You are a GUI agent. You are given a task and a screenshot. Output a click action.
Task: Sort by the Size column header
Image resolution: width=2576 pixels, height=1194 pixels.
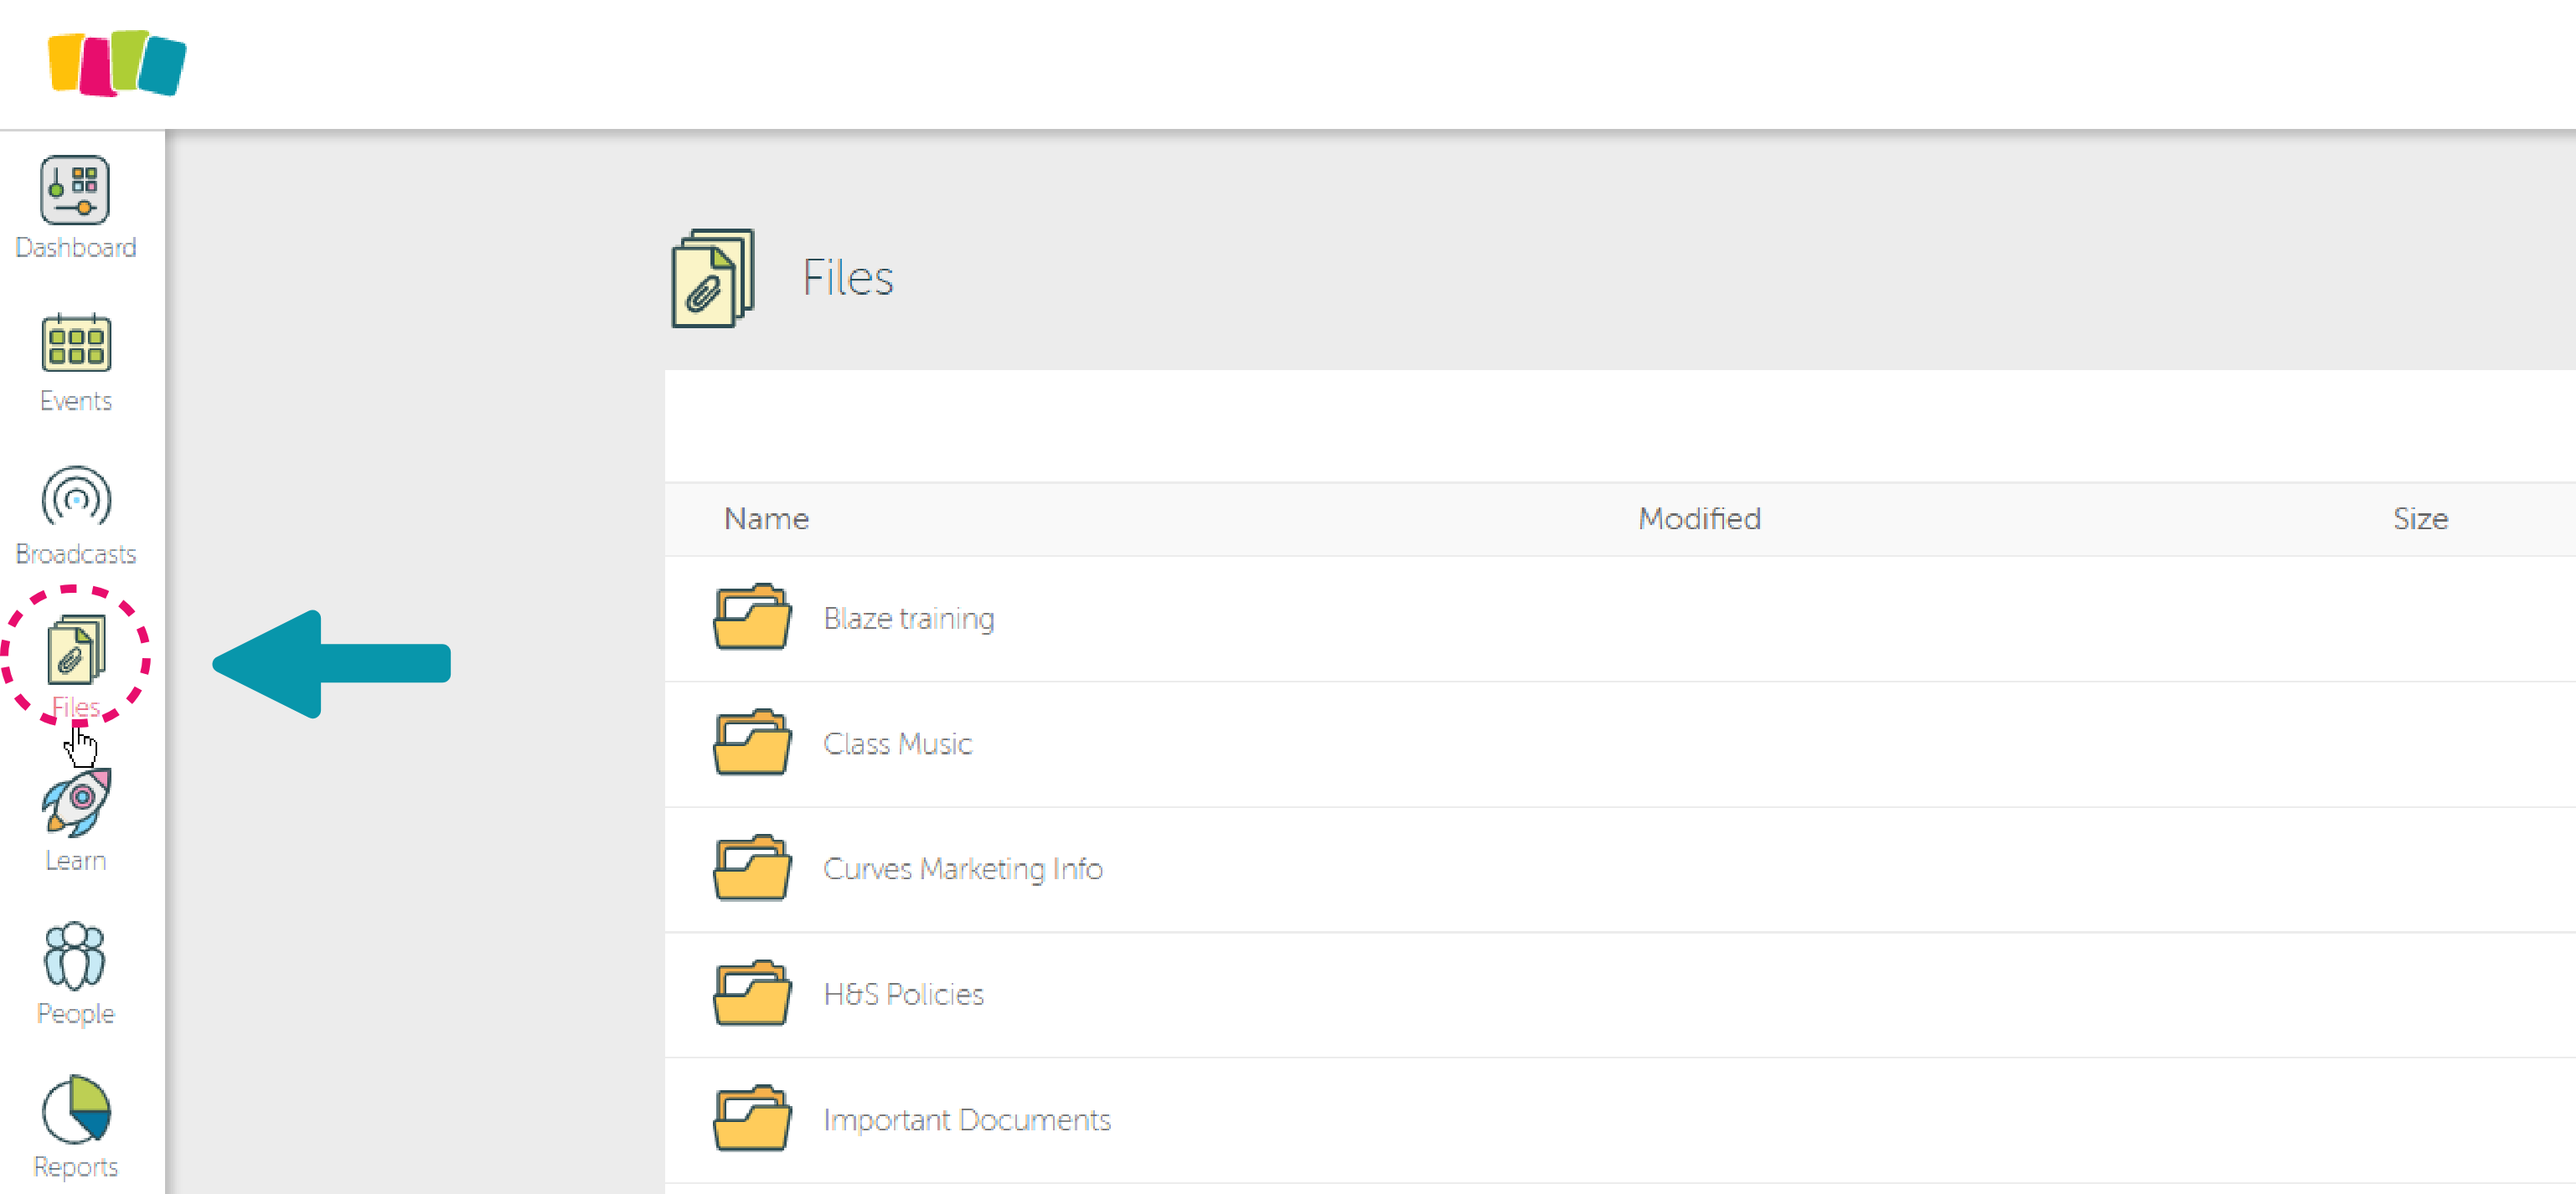pos(2420,518)
